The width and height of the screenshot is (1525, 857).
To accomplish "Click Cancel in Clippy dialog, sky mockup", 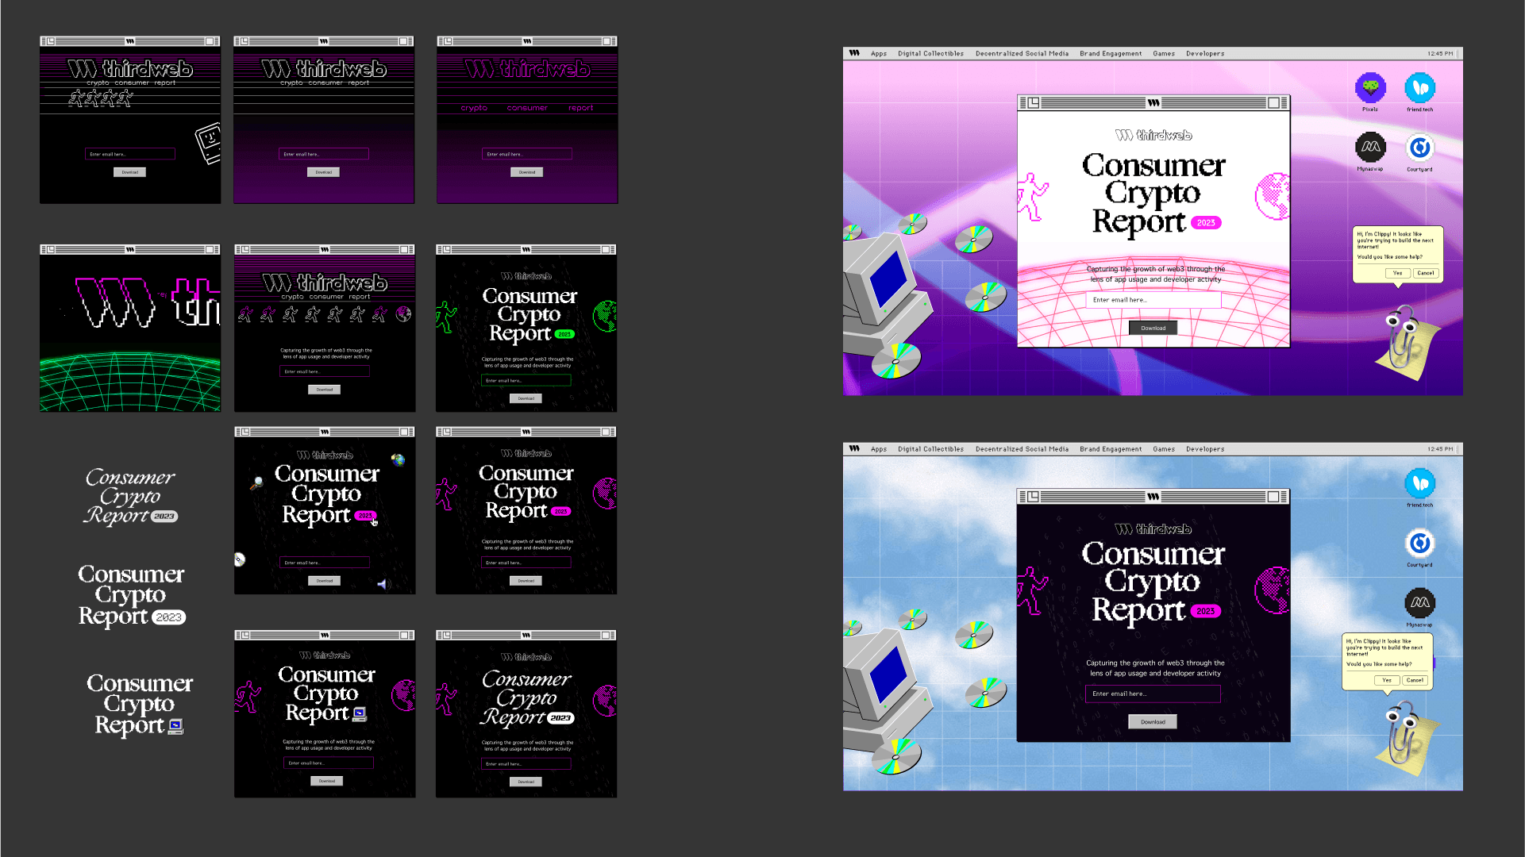I will click(x=1415, y=680).
